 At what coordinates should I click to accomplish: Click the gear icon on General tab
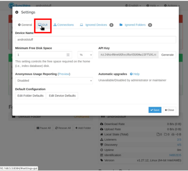tap(19, 25)
